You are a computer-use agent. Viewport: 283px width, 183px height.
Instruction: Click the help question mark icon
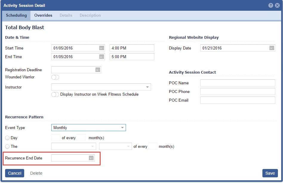pyautogui.click(x=271, y=6)
